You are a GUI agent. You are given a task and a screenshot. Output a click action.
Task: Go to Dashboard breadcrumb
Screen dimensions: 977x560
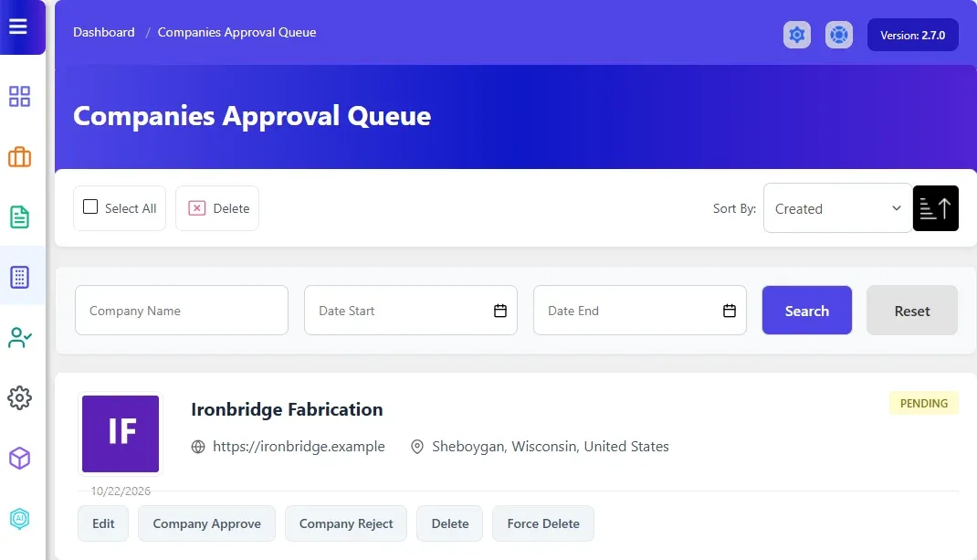coord(103,32)
